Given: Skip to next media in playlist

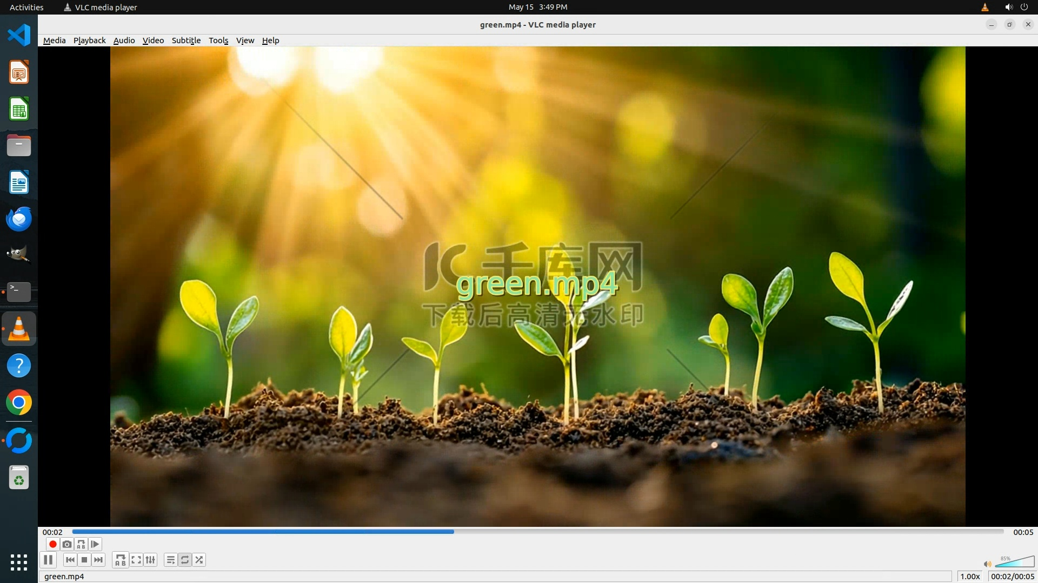Looking at the screenshot, I should pos(98,560).
